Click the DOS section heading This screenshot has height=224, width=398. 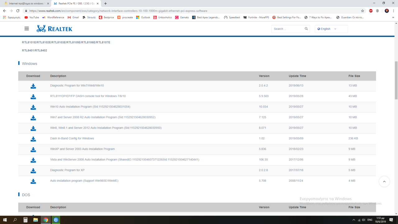(x=26, y=195)
